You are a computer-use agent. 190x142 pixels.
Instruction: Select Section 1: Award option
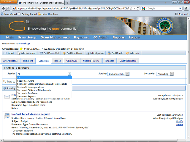(x=44, y=81)
